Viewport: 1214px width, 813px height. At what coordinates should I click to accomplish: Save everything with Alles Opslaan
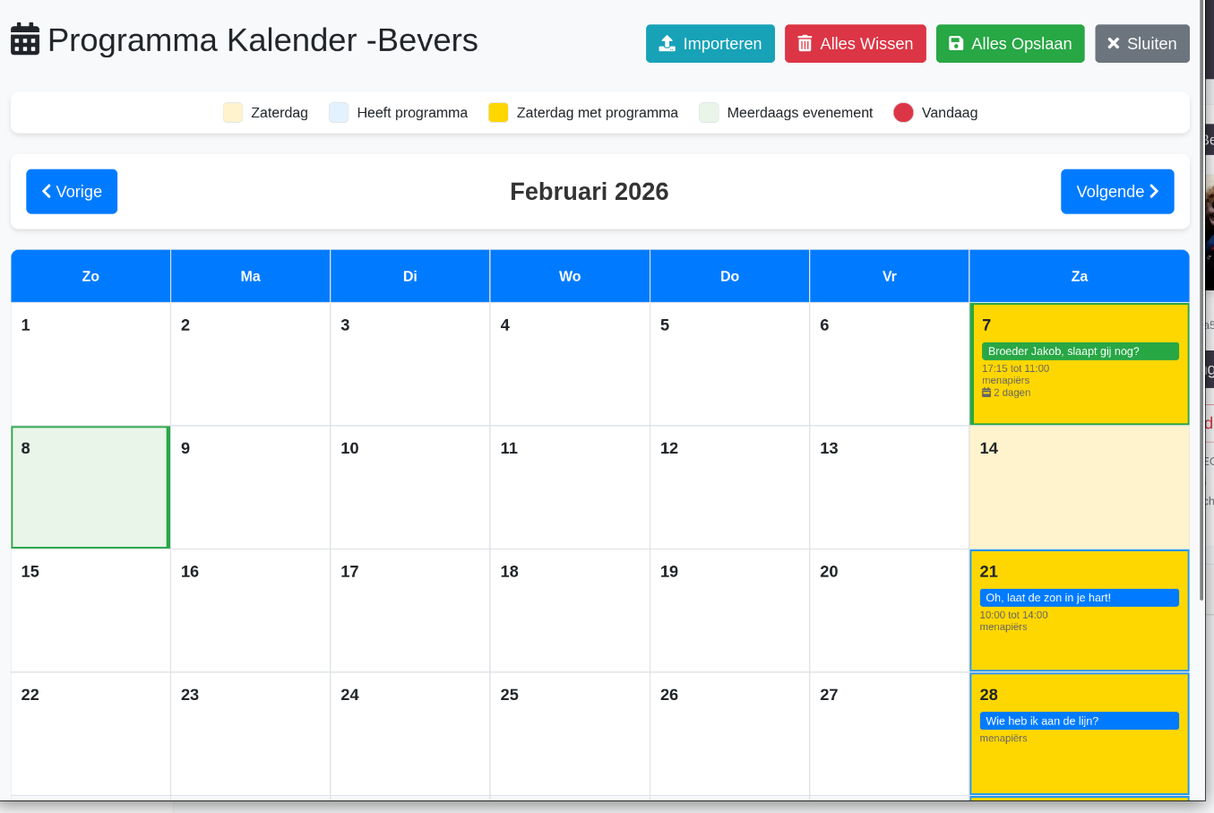[x=1010, y=43]
